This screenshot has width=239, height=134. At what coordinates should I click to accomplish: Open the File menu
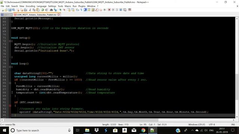[3, 6]
